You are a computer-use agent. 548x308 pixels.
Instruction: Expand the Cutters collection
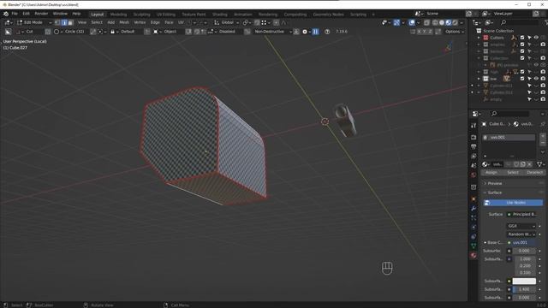click(x=479, y=38)
